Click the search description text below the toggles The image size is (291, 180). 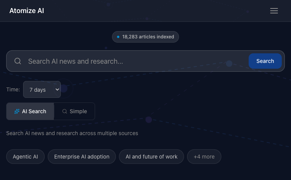[72, 133]
